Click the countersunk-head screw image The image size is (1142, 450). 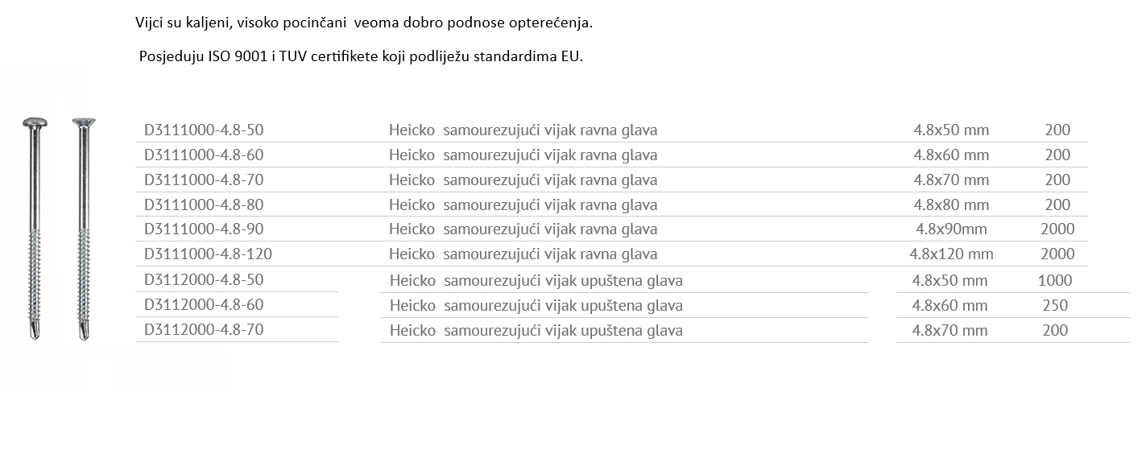83,229
